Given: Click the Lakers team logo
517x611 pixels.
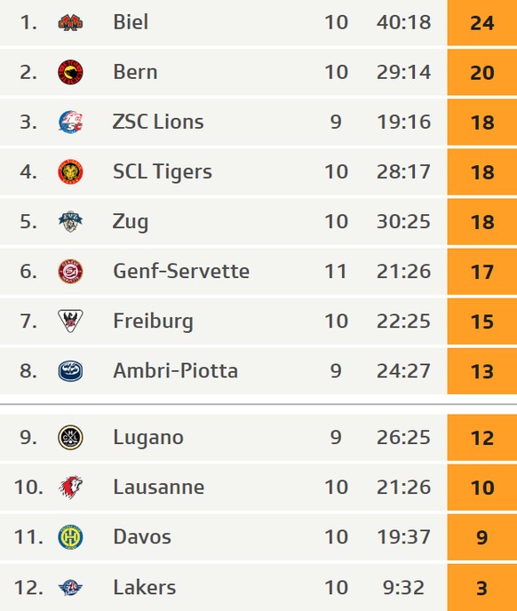Looking at the screenshot, I should 70,587.
